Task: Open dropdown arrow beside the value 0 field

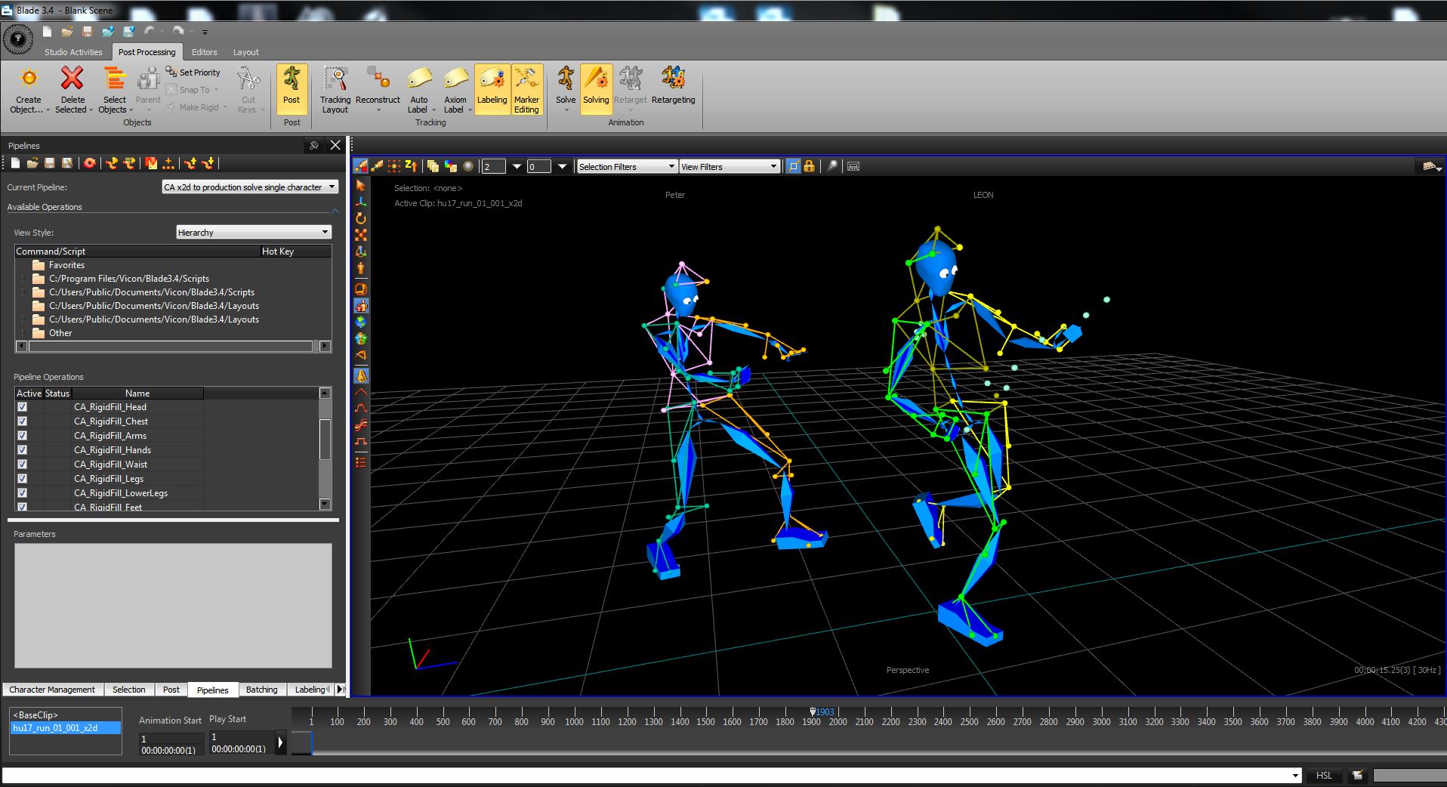Action: pyautogui.click(x=562, y=167)
